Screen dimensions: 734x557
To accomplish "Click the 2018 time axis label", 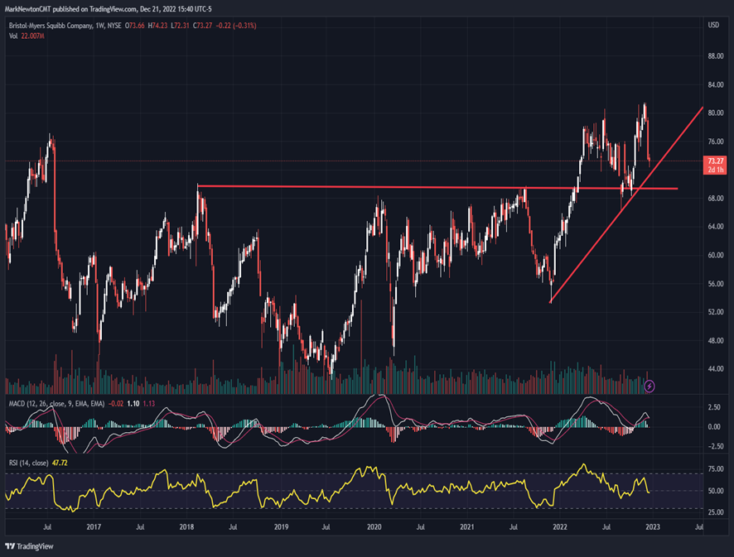I will tap(186, 527).
